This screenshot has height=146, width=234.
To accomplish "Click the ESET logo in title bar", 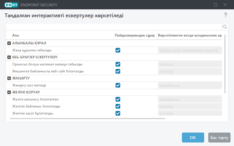I will tap(10, 5).
